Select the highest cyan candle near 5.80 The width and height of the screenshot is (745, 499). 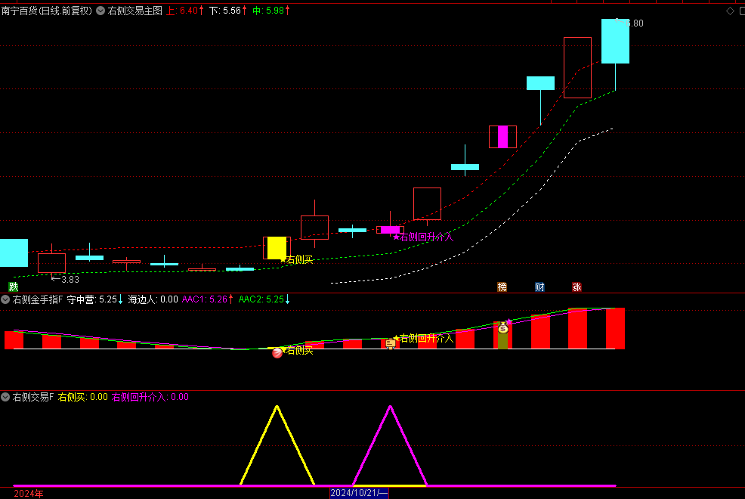point(615,42)
